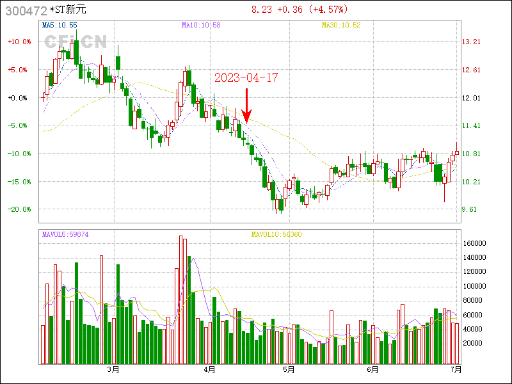
Task: Click the MAVOL10:56360 volume label
Action: pyautogui.click(x=276, y=234)
